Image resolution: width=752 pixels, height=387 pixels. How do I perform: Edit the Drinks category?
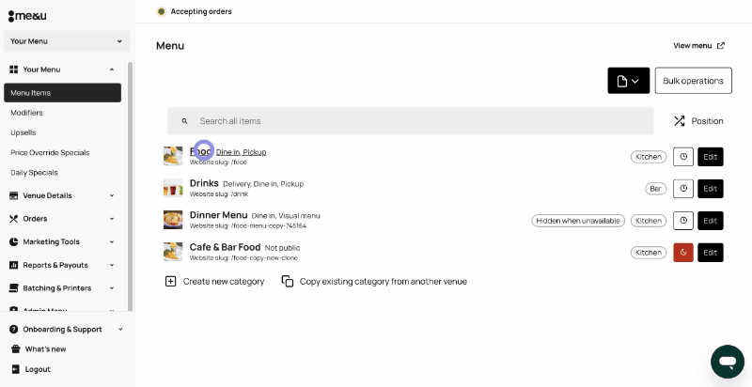point(711,189)
